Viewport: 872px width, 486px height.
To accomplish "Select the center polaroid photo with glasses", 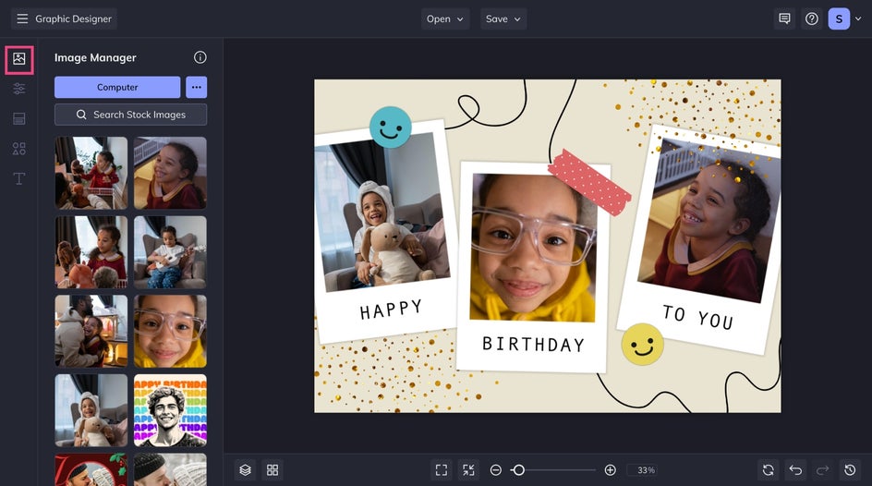I will [x=533, y=248].
